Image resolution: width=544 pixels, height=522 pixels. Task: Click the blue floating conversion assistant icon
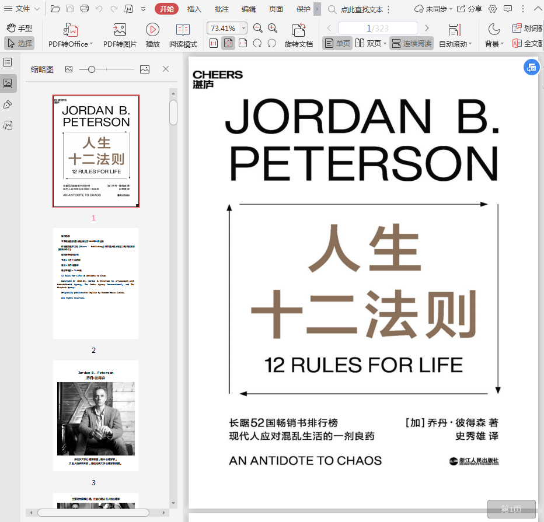click(532, 67)
